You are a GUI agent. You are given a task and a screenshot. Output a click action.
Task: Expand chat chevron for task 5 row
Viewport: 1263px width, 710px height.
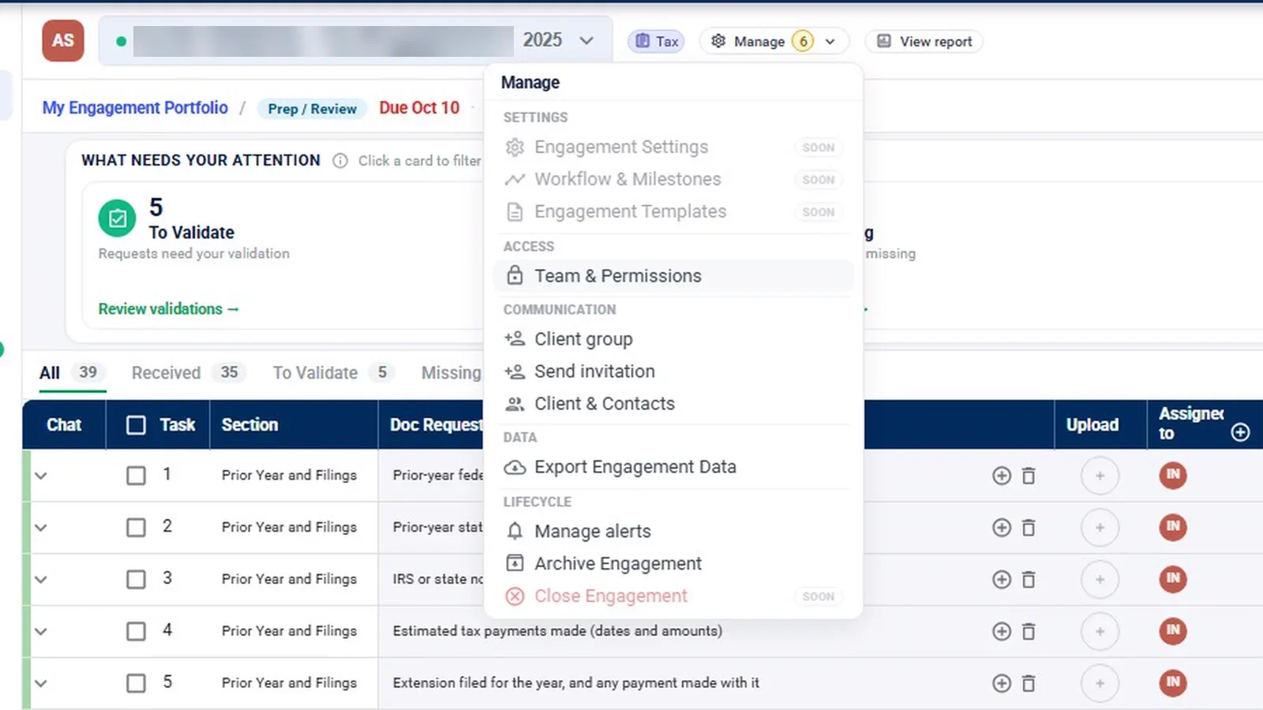click(41, 683)
